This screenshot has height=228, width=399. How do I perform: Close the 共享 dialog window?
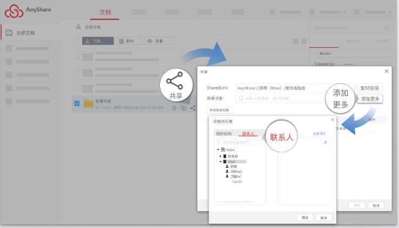point(386,71)
